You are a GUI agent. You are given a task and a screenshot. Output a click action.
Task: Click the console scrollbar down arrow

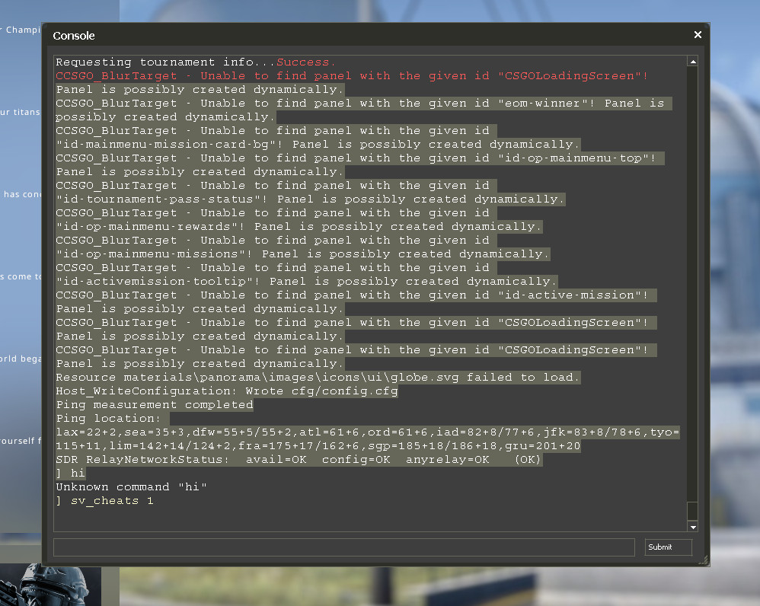[x=693, y=527]
